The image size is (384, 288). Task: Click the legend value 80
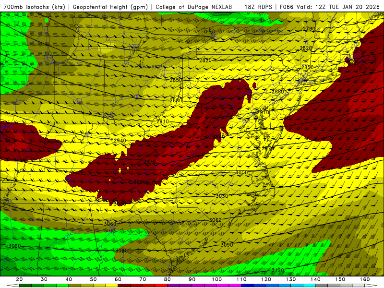point(167,279)
